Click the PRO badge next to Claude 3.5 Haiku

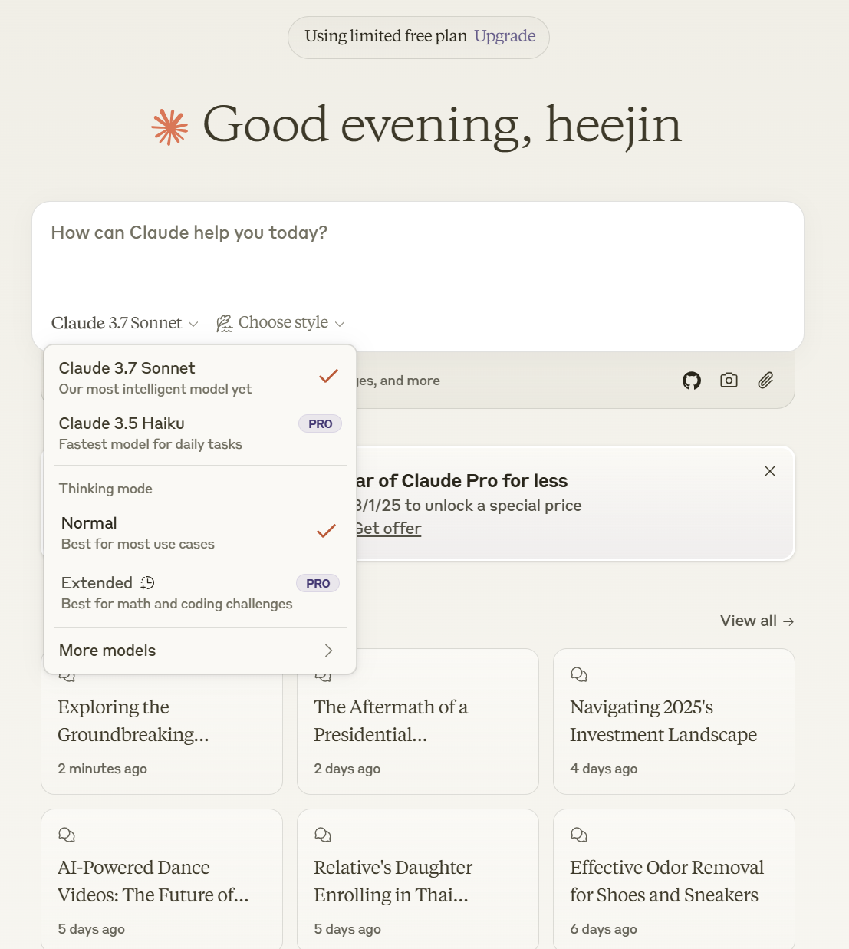(320, 423)
